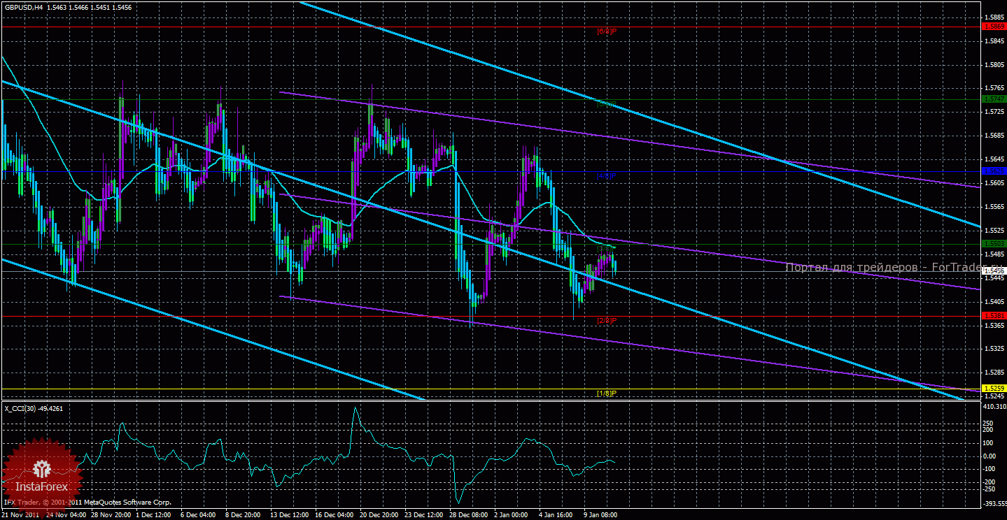The width and height of the screenshot is (1007, 520).
Task: Click the 20 Dec 20:00 time label
Action: pos(380,515)
